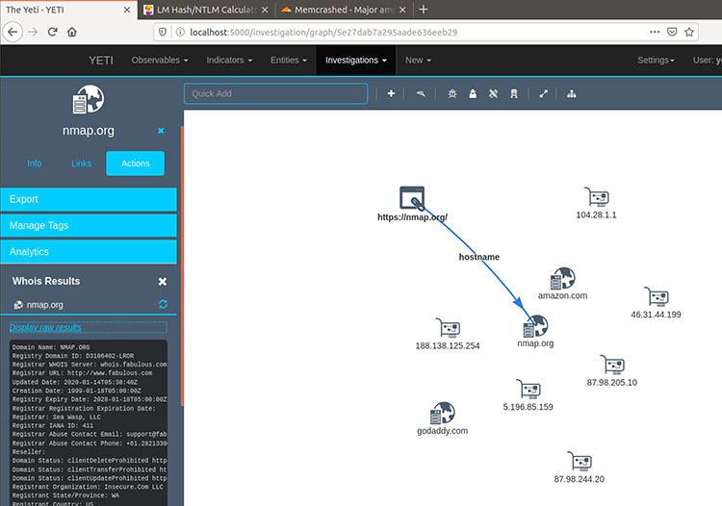Select the godaddy.com hostname node
722x506 pixels.
click(443, 413)
